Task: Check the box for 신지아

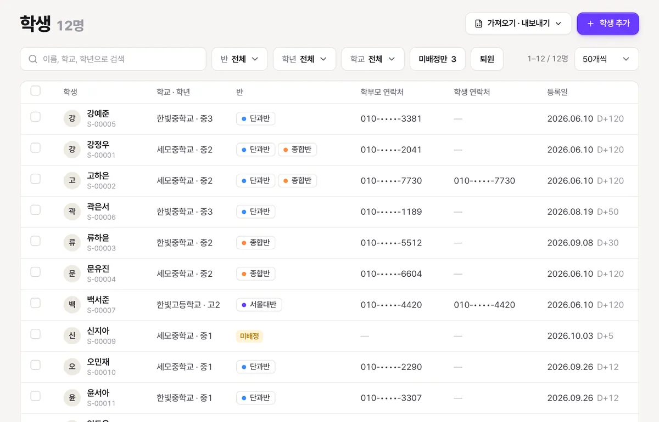Action: pyautogui.click(x=35, y=334)
